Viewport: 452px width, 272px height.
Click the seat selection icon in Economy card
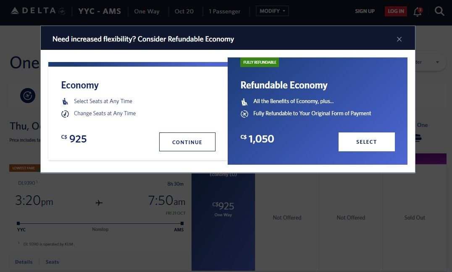point(65,101)
